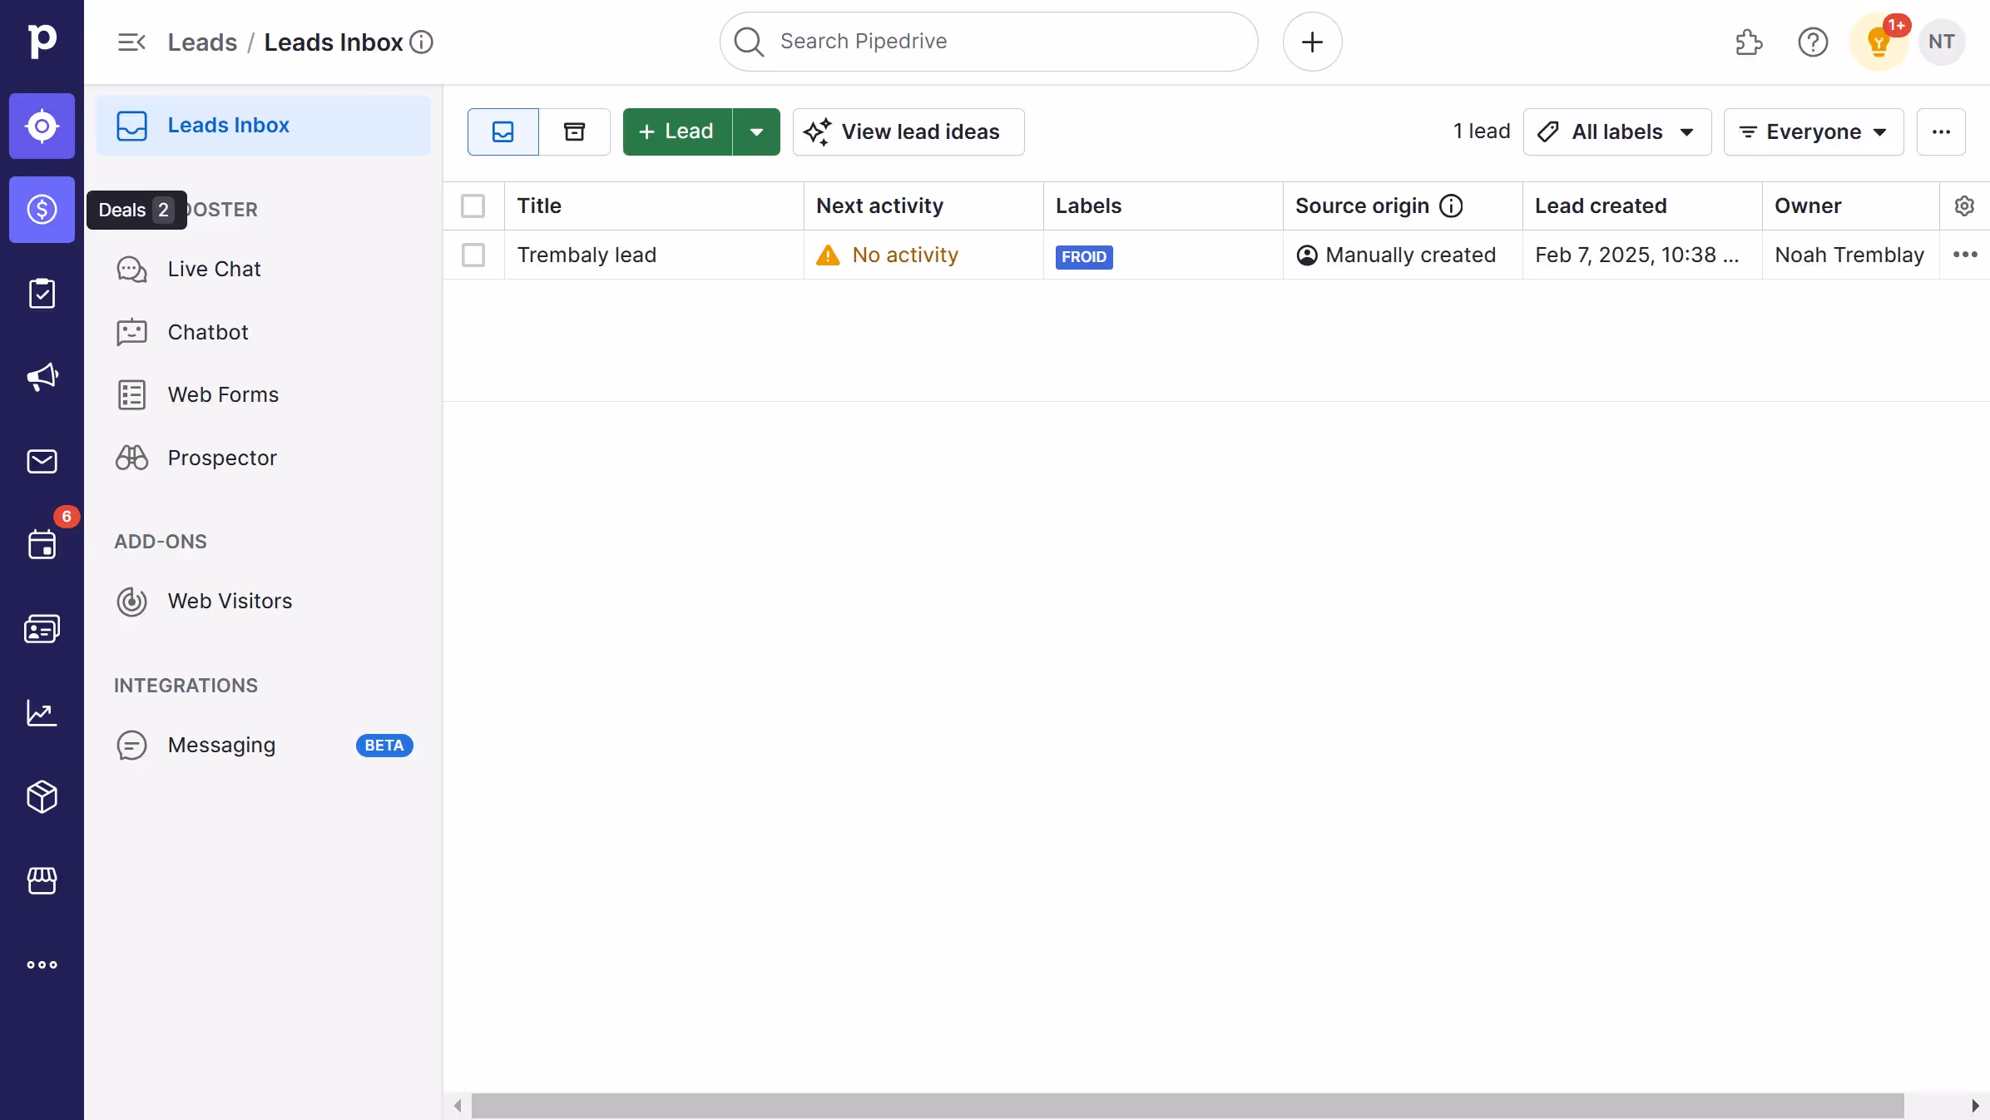
Task: Open Web Forms in the side menu
Action: pos(223,394)
